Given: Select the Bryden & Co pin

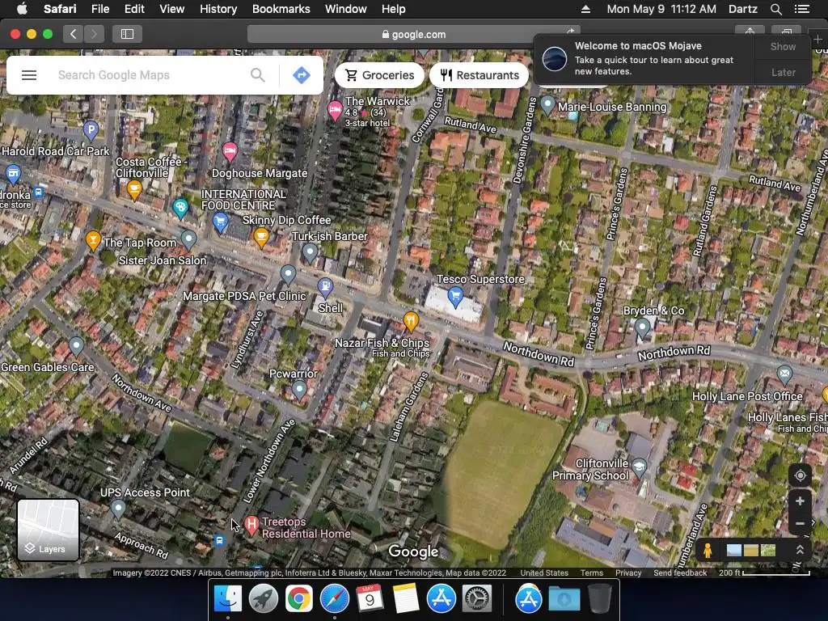Looking at the screenshot, I should pyautogui.click(x=642, y=328).
